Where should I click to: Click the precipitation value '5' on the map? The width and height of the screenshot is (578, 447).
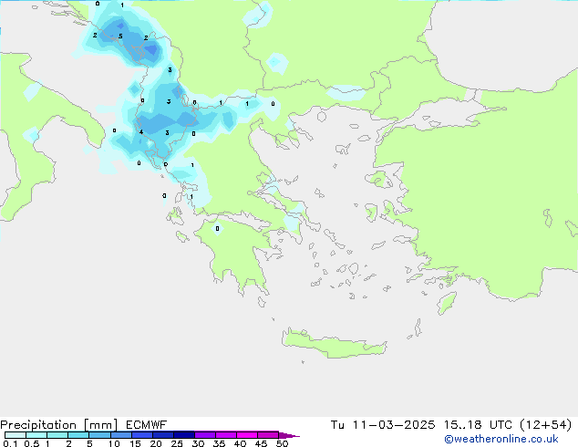click(x=120, y=36)
